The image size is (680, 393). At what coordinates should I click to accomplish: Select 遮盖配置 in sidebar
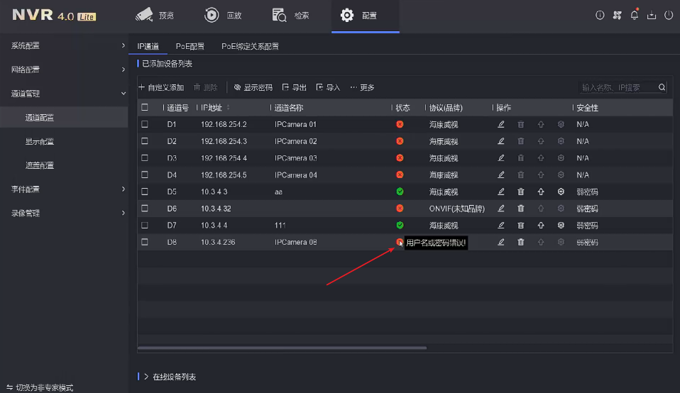tap(64, 165)
